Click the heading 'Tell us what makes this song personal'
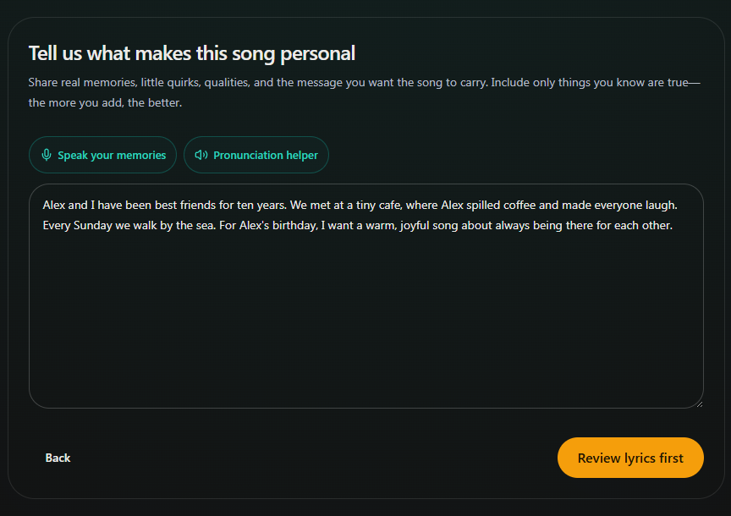 pos(191,53)
